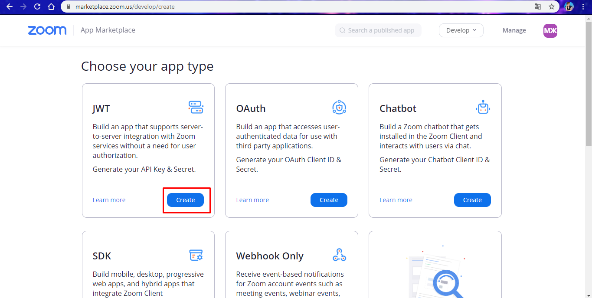
Task: Click the Zoom logo
Action: tap(47, 30)
